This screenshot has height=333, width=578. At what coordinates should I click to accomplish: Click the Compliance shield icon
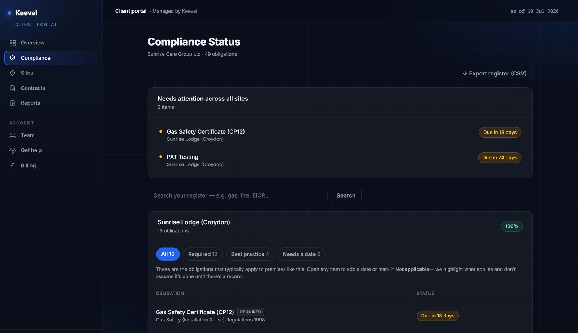(13, 58)
